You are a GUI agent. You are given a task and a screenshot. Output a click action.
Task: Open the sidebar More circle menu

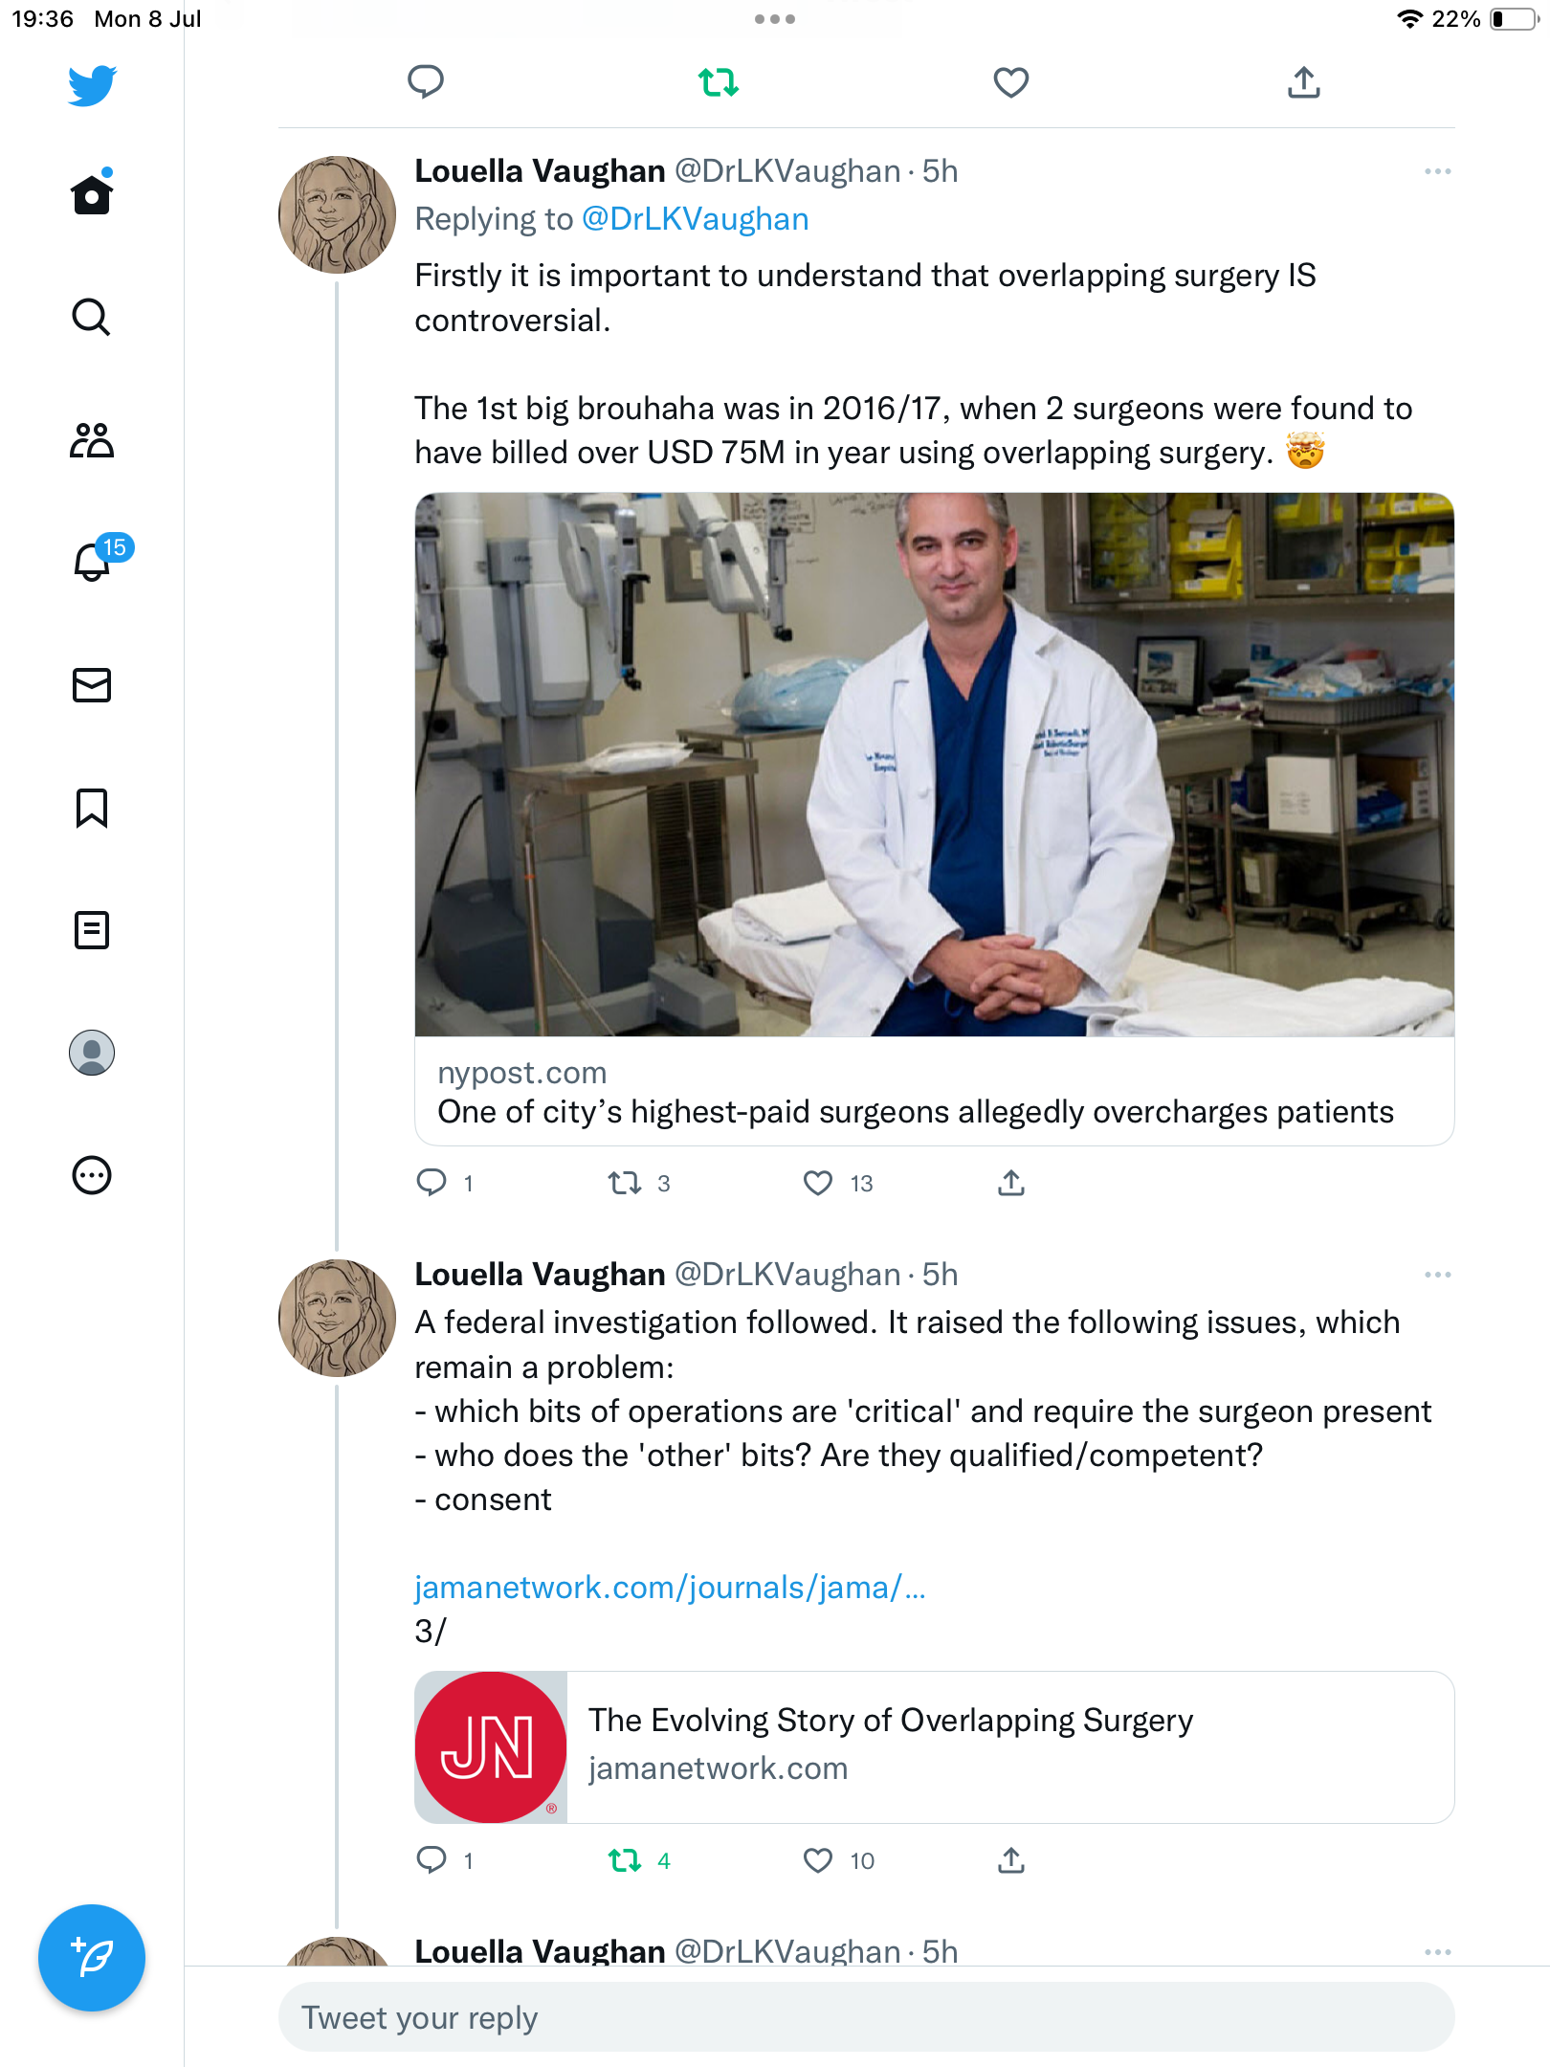(x=92, y=1175)
